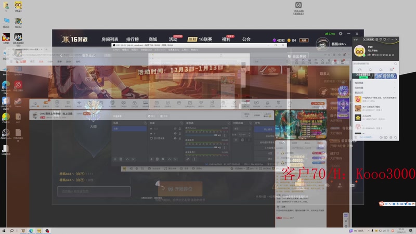Toggle visibility of second OBS source
The height and width of the screenshot is (234, 416).
(x=175, y=134)
